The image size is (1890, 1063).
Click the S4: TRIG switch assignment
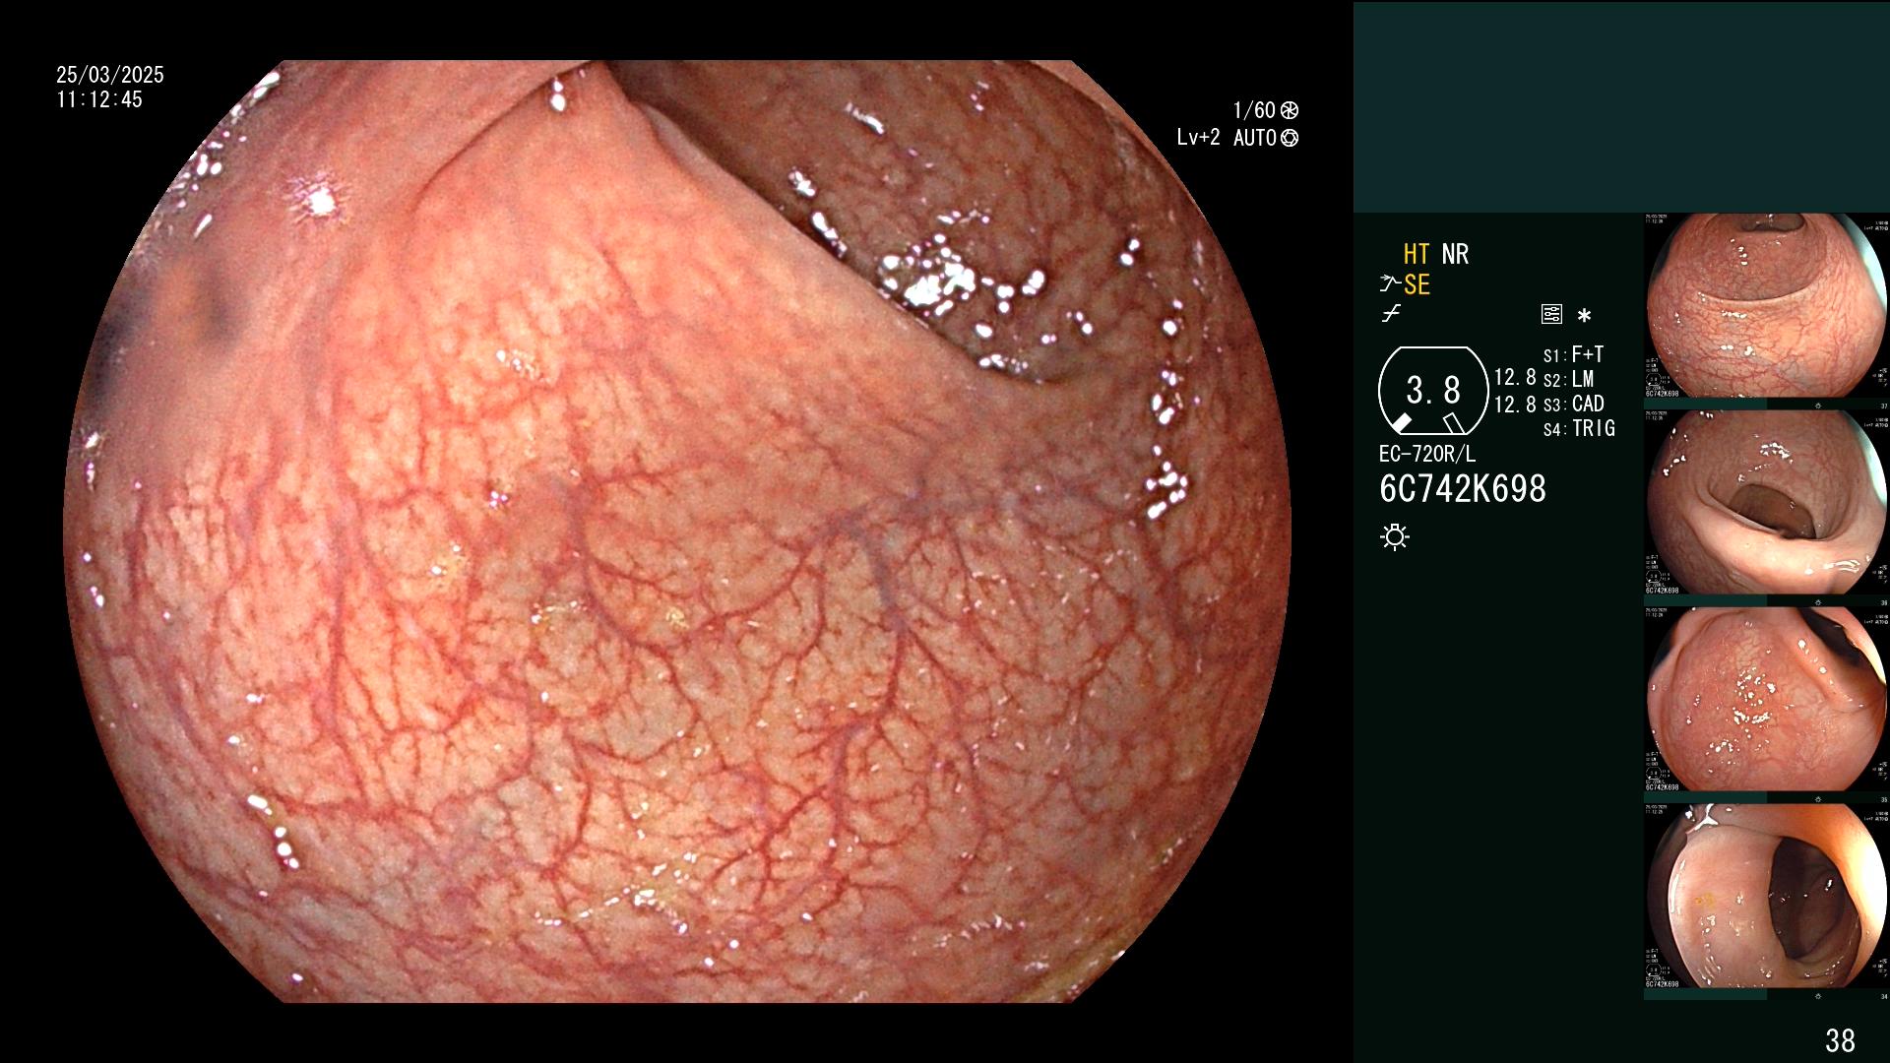click(1579, 428)
